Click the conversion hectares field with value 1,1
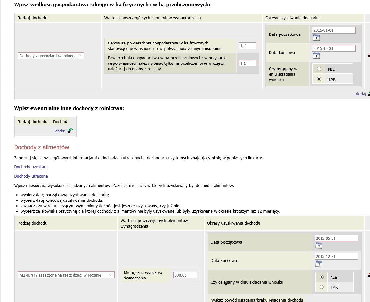The height and width of the screenshot is (302, 370). (x=248, y=63)
